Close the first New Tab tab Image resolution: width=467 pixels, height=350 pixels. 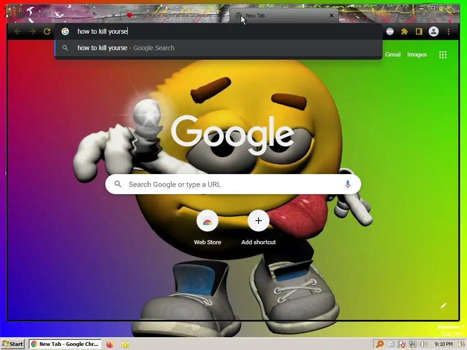tap(114, 15)
